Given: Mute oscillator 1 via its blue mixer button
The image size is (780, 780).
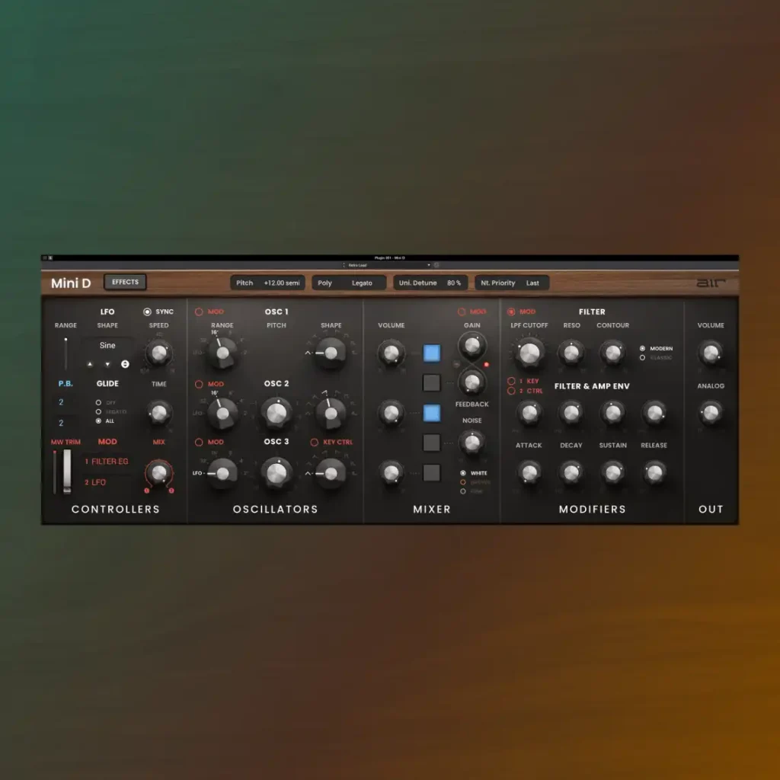Looking at the screenshot, I should pyautogui.click(x=431, y=352).
